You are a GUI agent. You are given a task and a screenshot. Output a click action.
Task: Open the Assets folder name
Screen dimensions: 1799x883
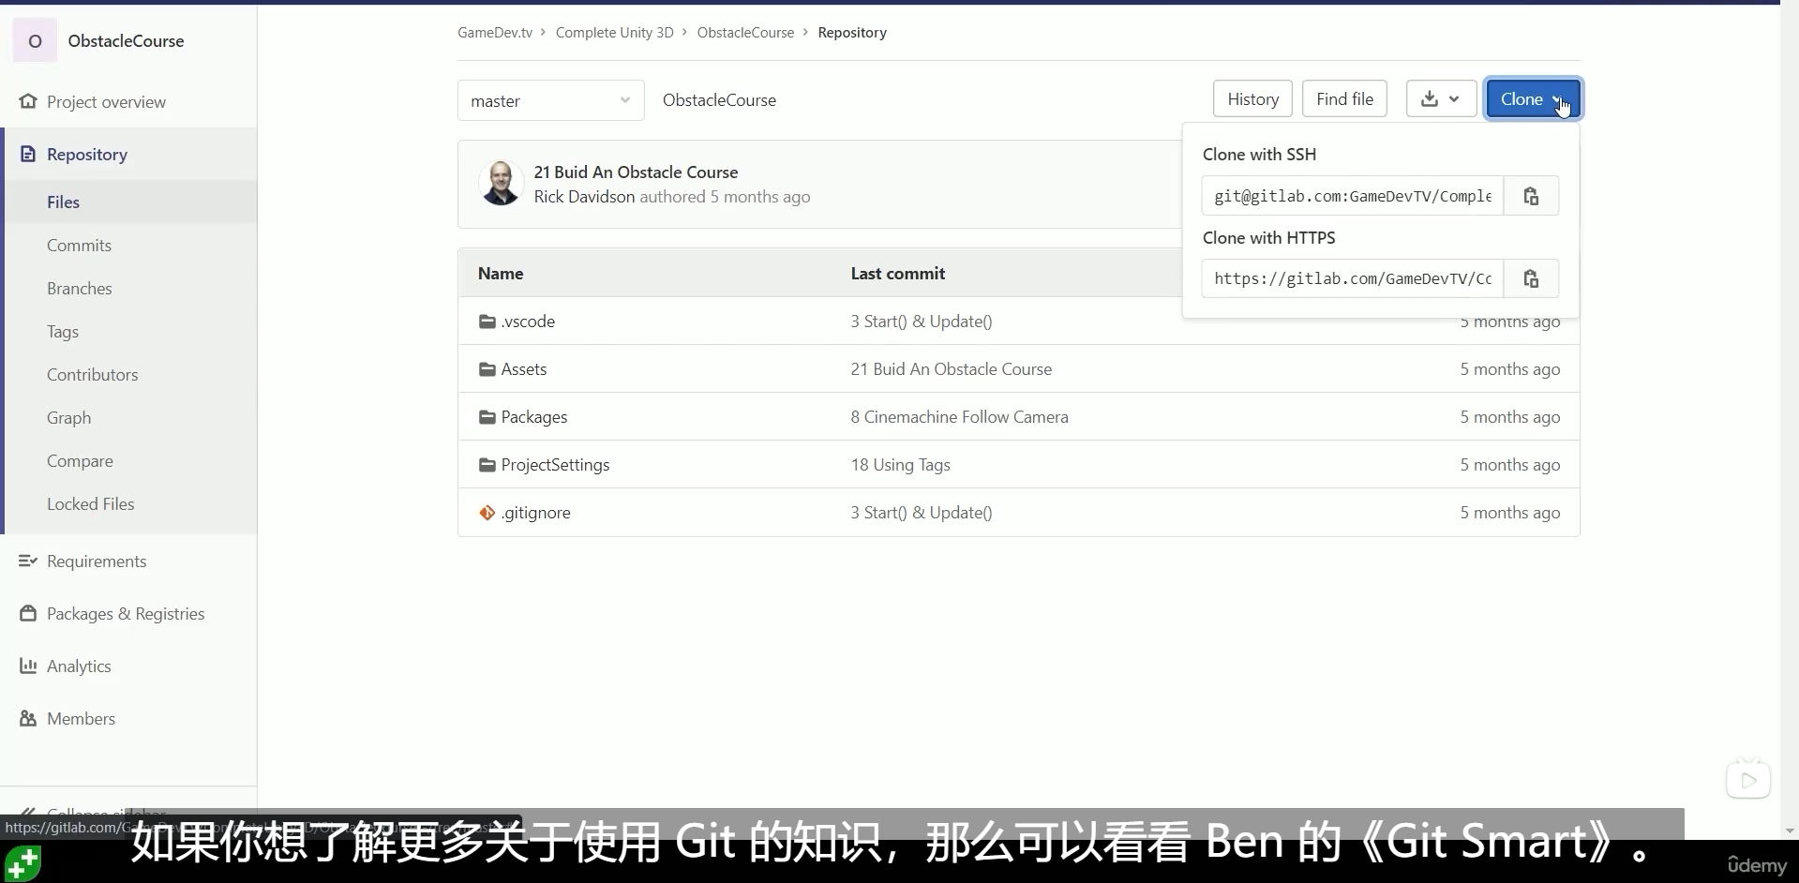tap(523, 369)
